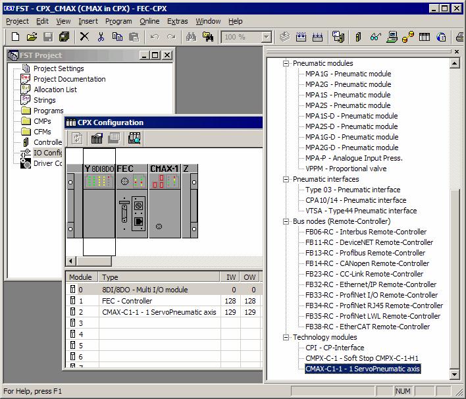Collapse the Pneumatic modules tree node

click(286, 63)
